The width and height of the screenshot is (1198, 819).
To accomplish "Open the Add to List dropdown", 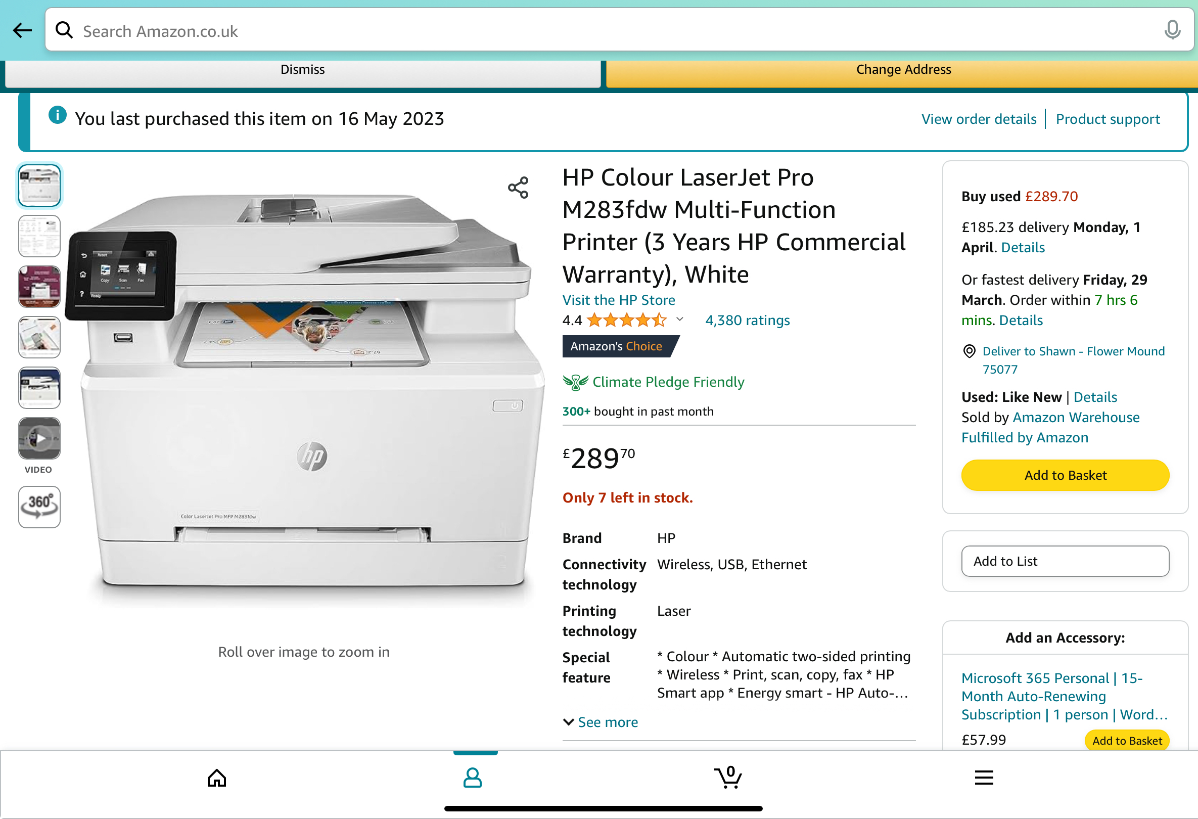I will pyautogui.click(x=1066, y=561).
